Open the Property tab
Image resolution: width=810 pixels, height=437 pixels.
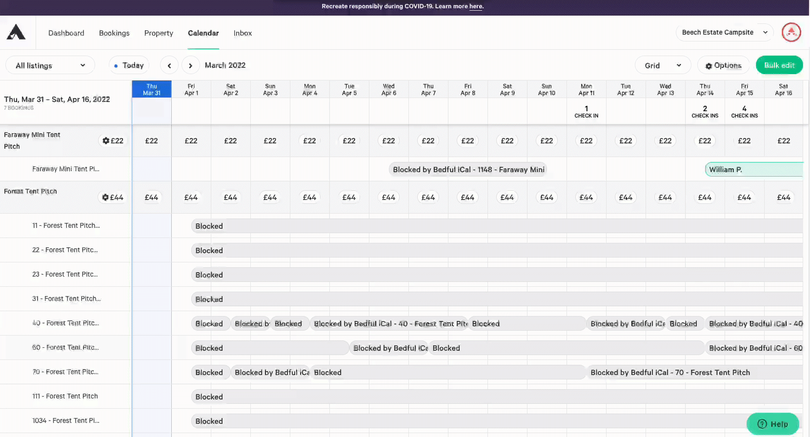pos(159,33)
